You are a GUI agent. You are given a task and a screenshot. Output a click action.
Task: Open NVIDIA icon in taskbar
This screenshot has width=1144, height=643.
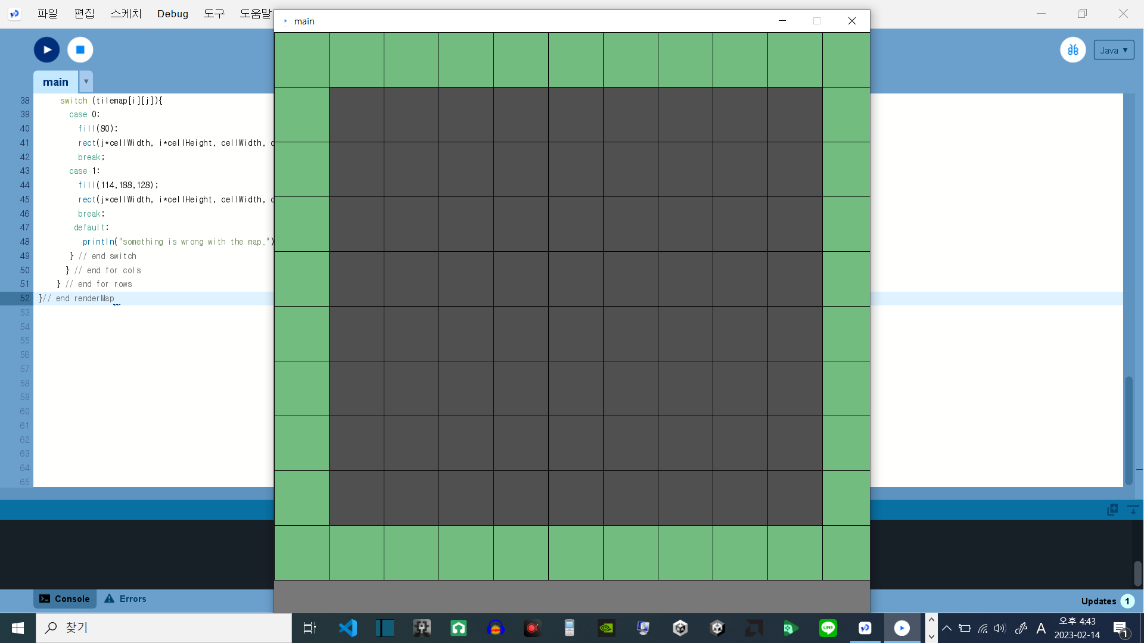tap(606, 628)
